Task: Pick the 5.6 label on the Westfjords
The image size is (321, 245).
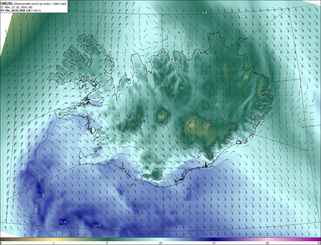Action: coord(84,48)
